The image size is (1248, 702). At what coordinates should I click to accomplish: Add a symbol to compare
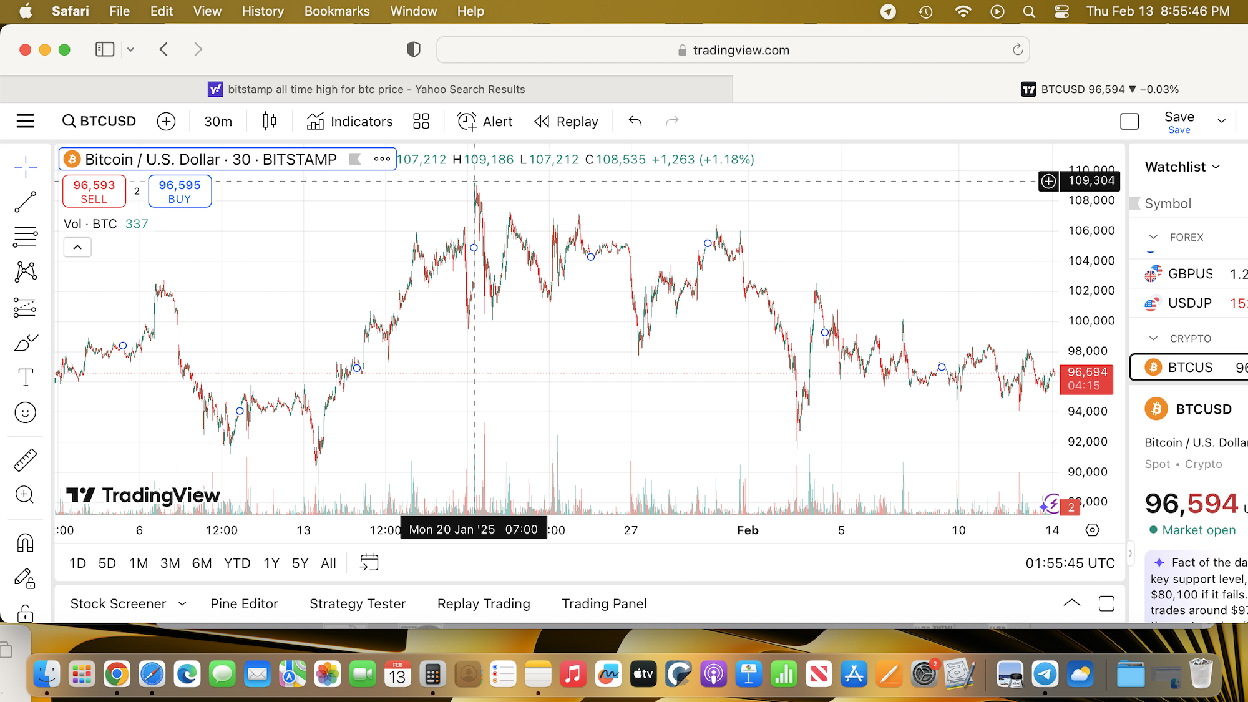(166, 121)
